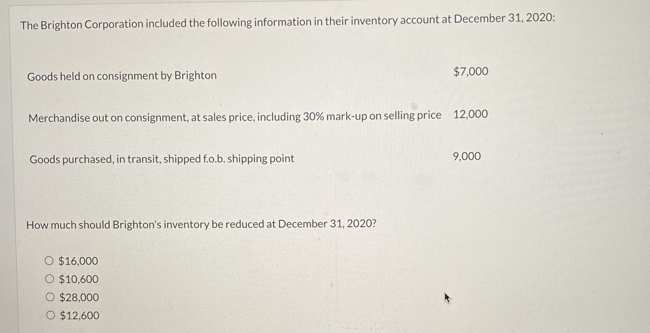Select the $28,000 radio button
Screen dimensions: 650x333
[x=50, y=297]
